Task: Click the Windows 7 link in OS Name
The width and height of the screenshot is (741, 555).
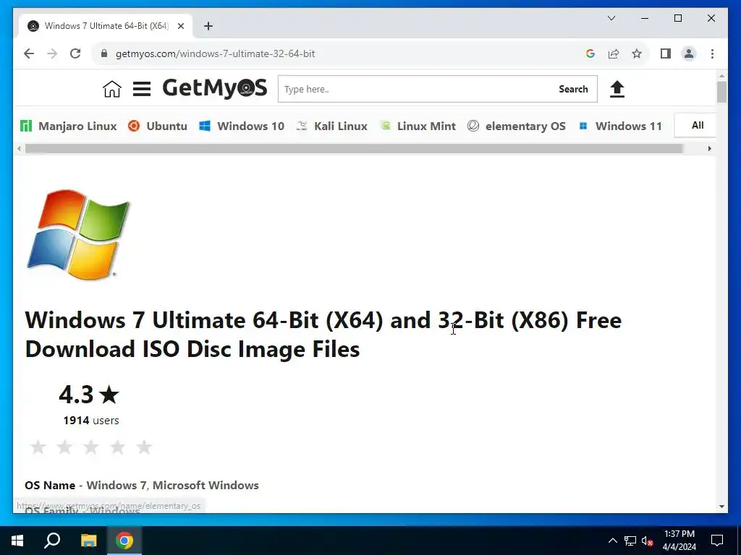Action: tap(117, 485)
